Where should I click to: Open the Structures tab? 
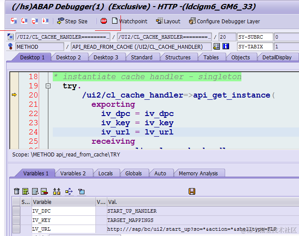(x=178, y=58)
